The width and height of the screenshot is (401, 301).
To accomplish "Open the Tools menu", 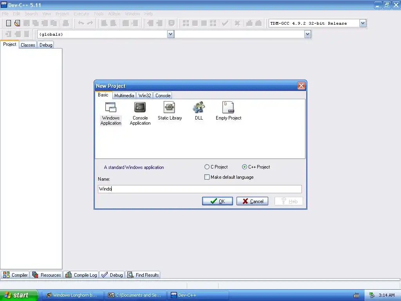I will coord(99,14).
